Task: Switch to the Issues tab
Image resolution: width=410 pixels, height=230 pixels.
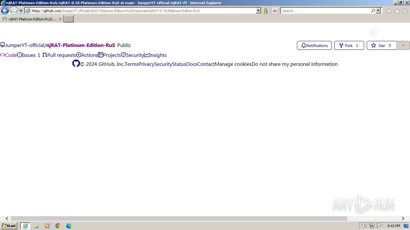Action: (x=29, y=55)
